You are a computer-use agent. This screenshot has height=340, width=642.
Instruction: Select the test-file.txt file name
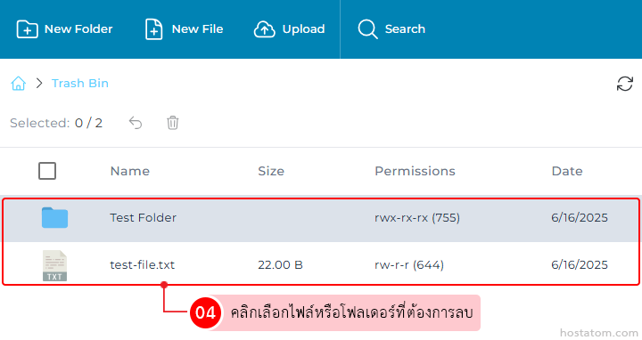(143, 265)
